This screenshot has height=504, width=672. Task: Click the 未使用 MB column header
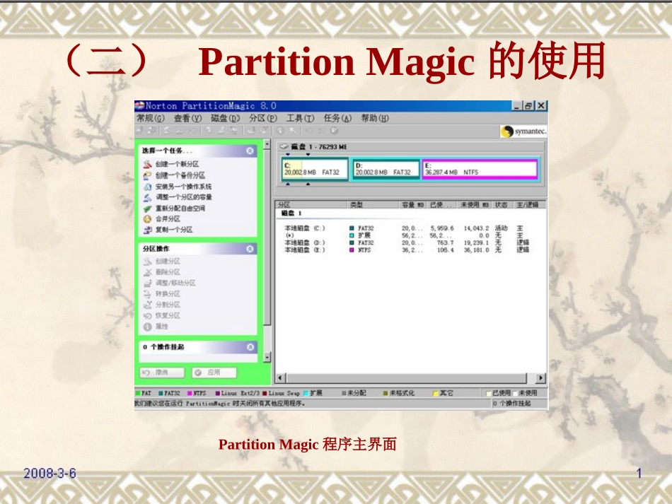[473, 205]
